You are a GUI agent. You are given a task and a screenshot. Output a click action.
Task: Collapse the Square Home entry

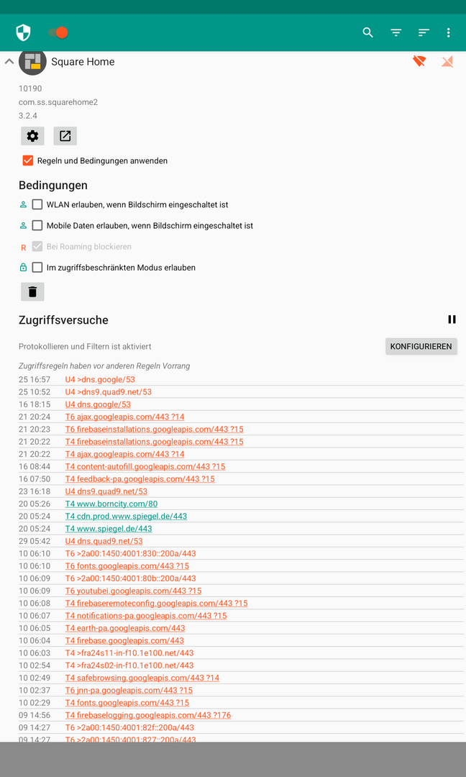[x=9, y=62]
